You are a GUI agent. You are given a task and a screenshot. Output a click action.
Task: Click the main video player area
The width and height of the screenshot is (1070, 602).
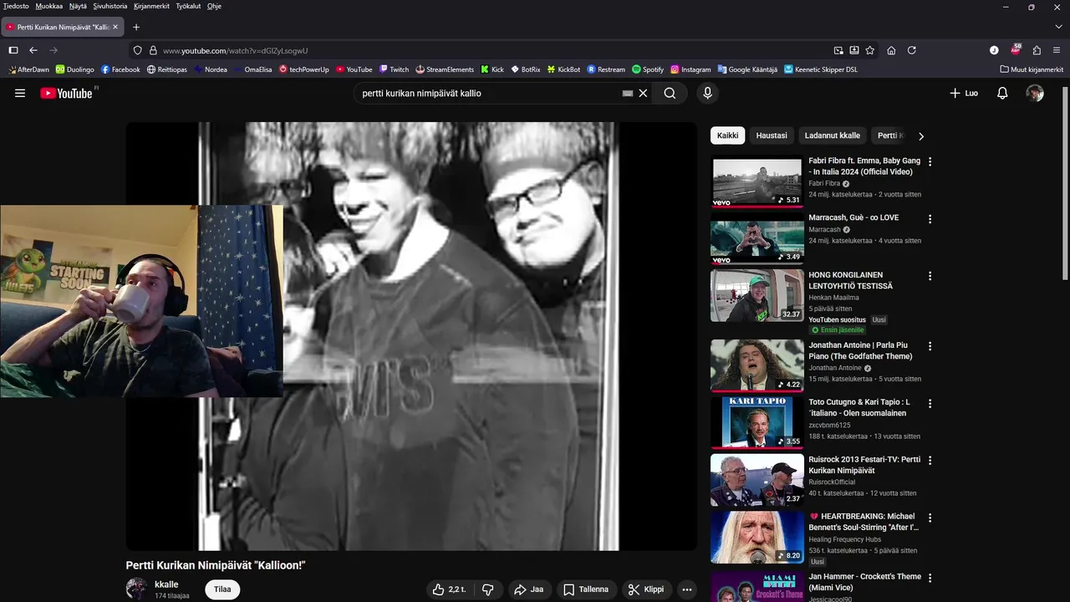(410, 336)
